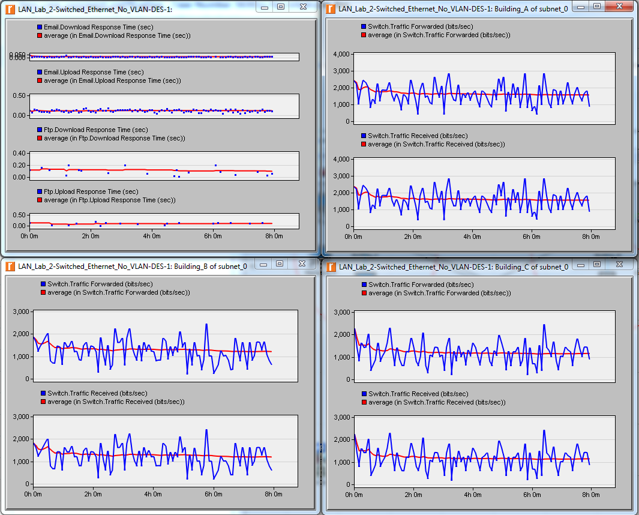Click the app icon in the Building_A window title
Image resolution: width=639 pixels, height=515 pixels.
pos(331,9)
